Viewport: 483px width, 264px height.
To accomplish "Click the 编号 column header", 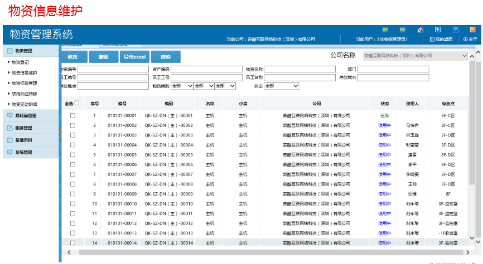I will pos(122,104).
